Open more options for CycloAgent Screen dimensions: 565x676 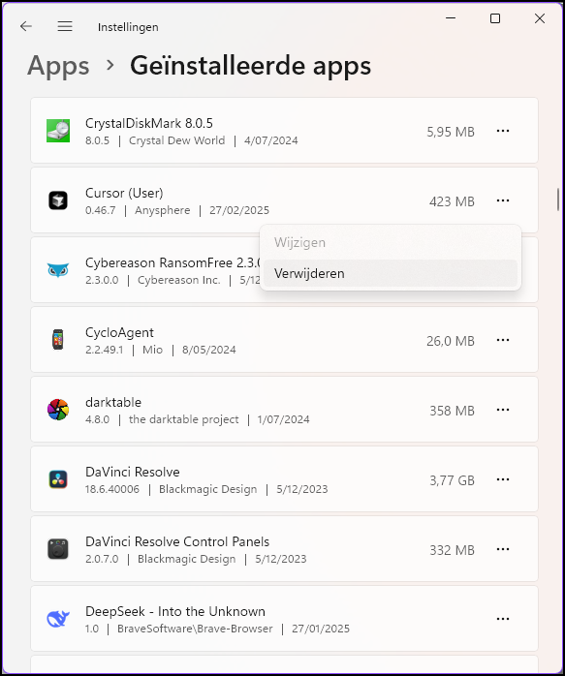pyautogui.click(x=503, y=340)
